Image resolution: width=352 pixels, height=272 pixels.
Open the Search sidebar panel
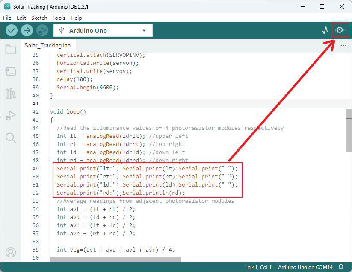coord(11,137)
